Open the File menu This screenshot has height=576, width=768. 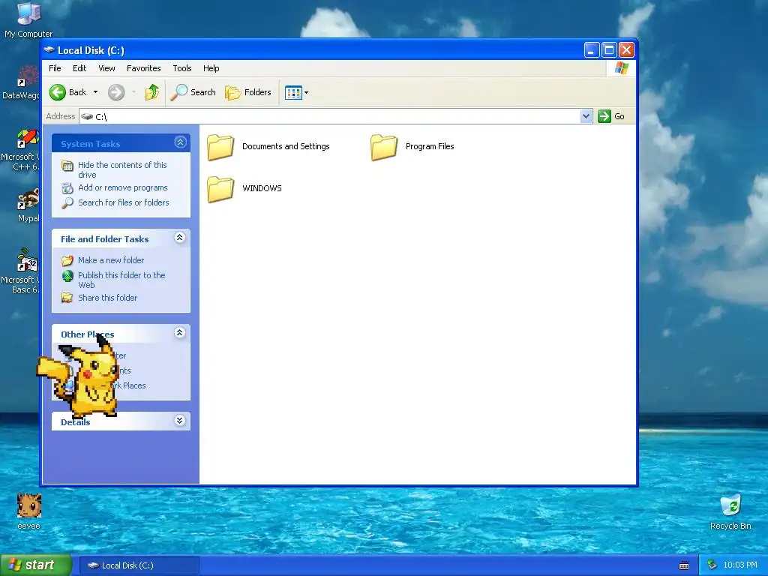tap(55, 68)
